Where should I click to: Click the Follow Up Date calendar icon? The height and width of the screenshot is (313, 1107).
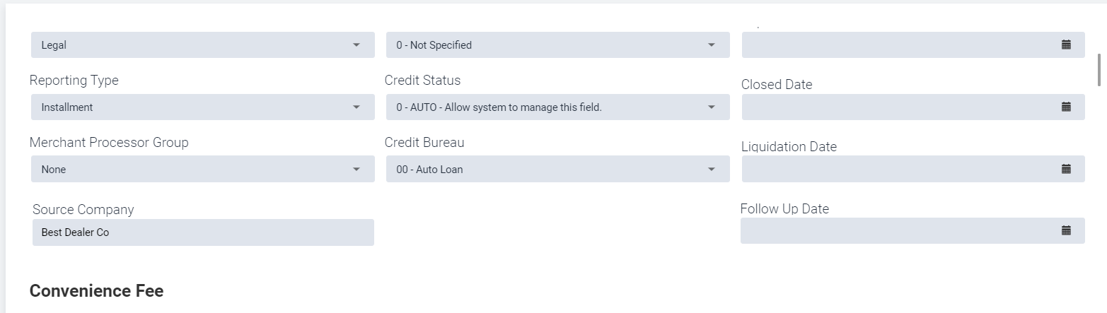1066,230
